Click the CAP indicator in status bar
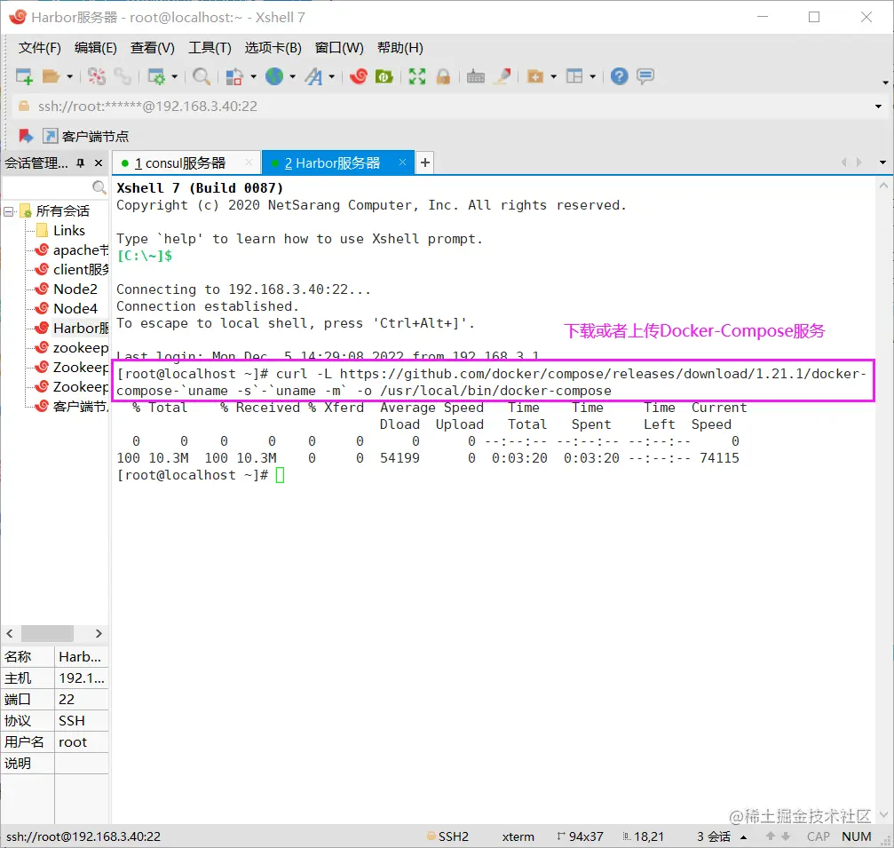The height and width of the screenshot is (848, 894). coord(819,836)
